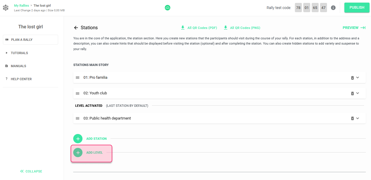Image resolution: width=371 pixels, height=180 pixels.
Task: Click the app logo icon in header
Action: [x=6, y=8]
